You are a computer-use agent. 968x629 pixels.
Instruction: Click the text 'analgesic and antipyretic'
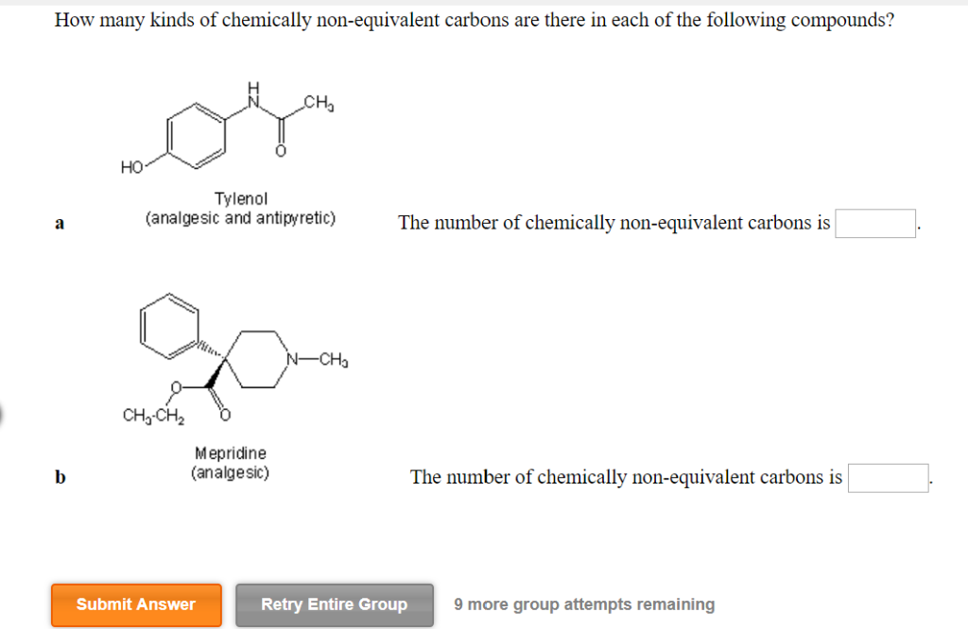pyautogui.click(x=241, y=217)
